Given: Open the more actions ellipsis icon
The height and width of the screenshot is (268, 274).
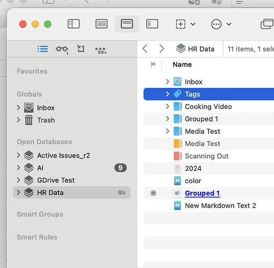Looking at the screenshot, I should 216,24.
